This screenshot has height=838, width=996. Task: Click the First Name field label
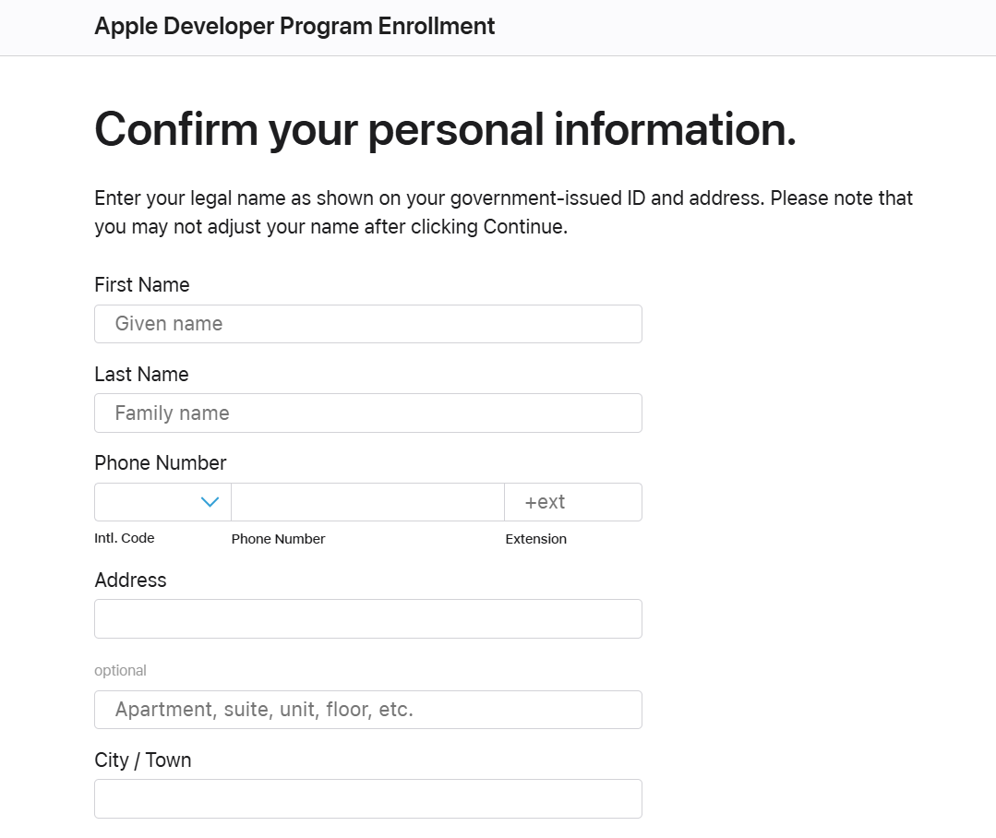tap(142, 285)
